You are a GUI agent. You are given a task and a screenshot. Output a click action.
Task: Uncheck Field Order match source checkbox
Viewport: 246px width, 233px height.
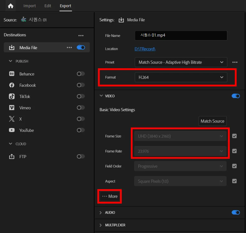point(234,166)
